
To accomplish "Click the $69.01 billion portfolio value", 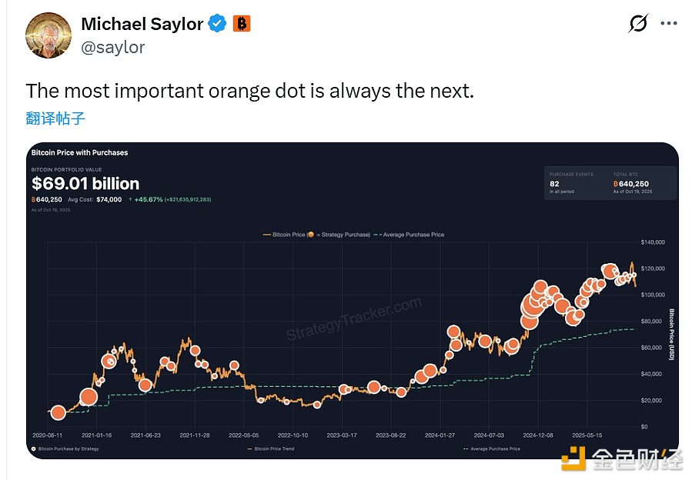I will [x=85, y=184].
